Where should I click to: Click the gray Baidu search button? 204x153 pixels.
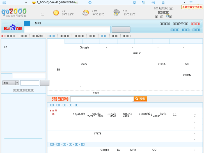click(x=121, y=29)
